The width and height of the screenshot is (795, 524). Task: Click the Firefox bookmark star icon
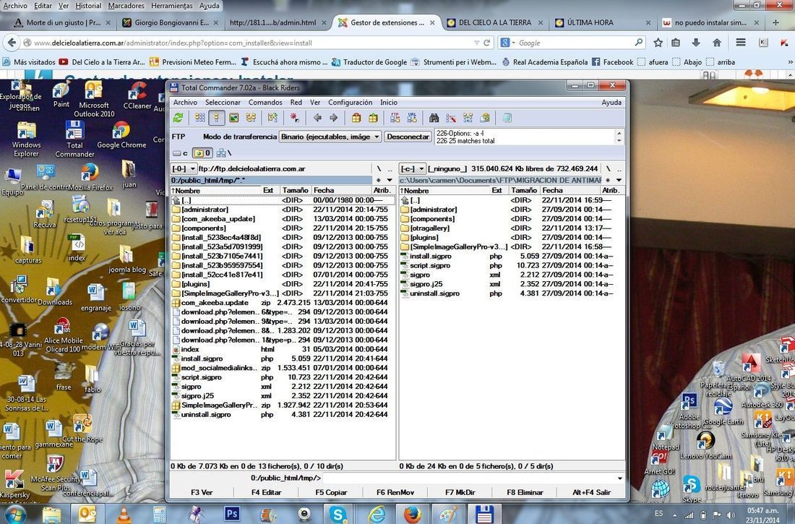click(658, 43)
